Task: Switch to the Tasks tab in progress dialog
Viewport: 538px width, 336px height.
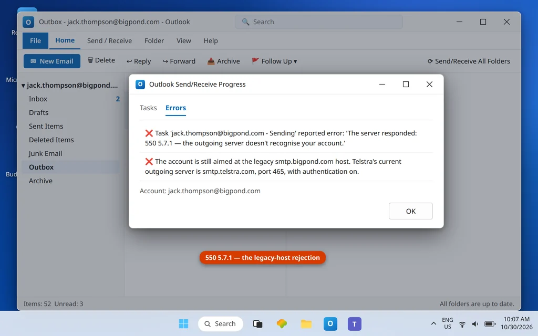Action: pos(148,108)
